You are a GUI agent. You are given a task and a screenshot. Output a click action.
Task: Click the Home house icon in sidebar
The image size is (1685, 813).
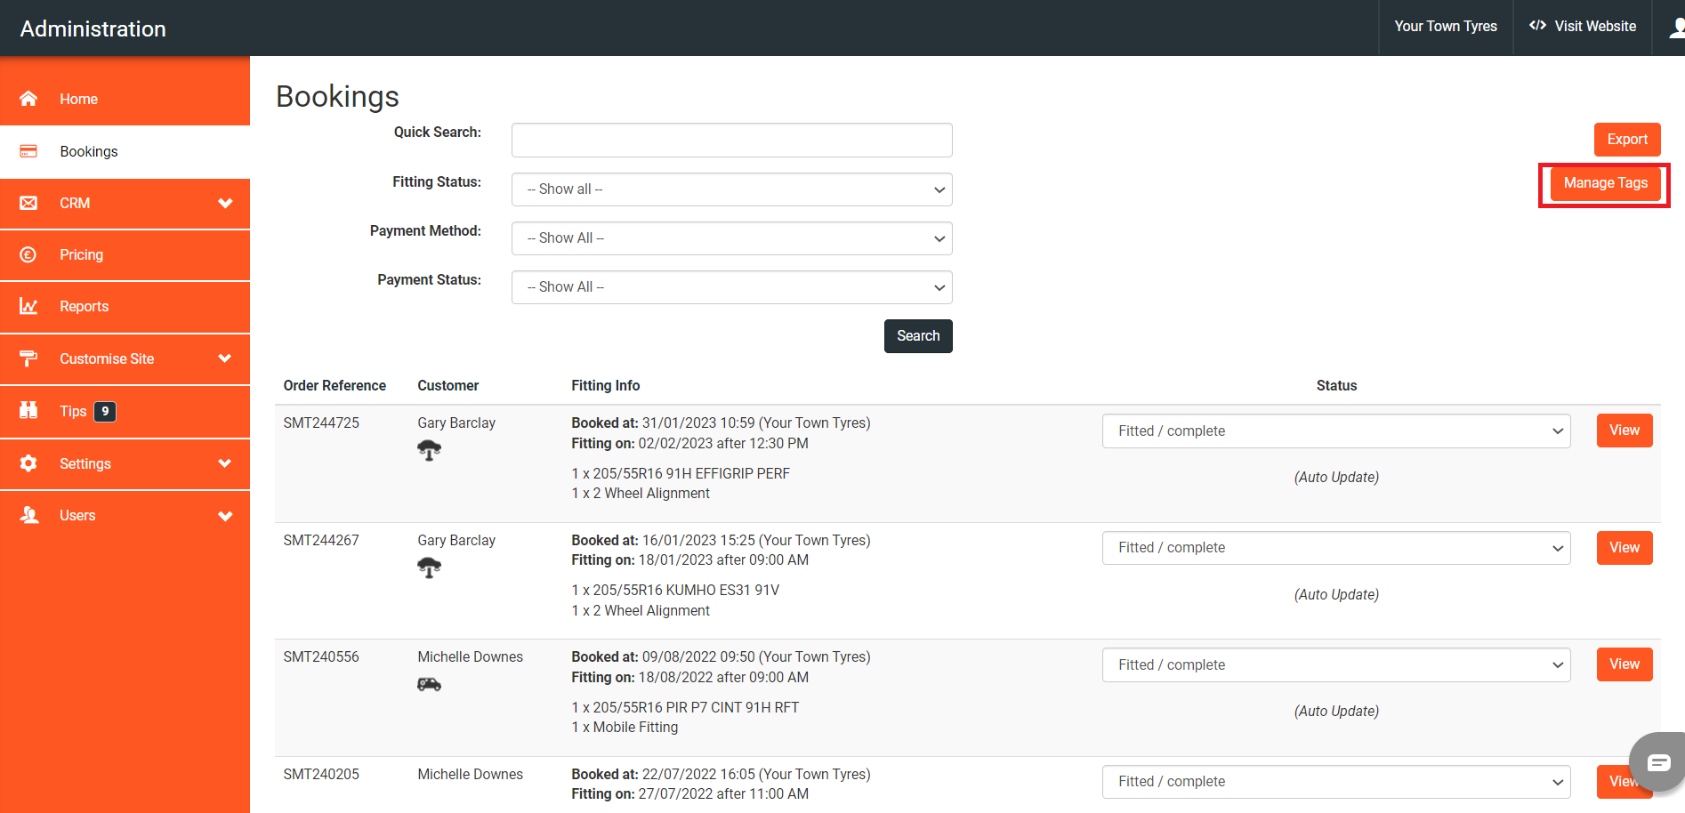[x=28, y=99]
